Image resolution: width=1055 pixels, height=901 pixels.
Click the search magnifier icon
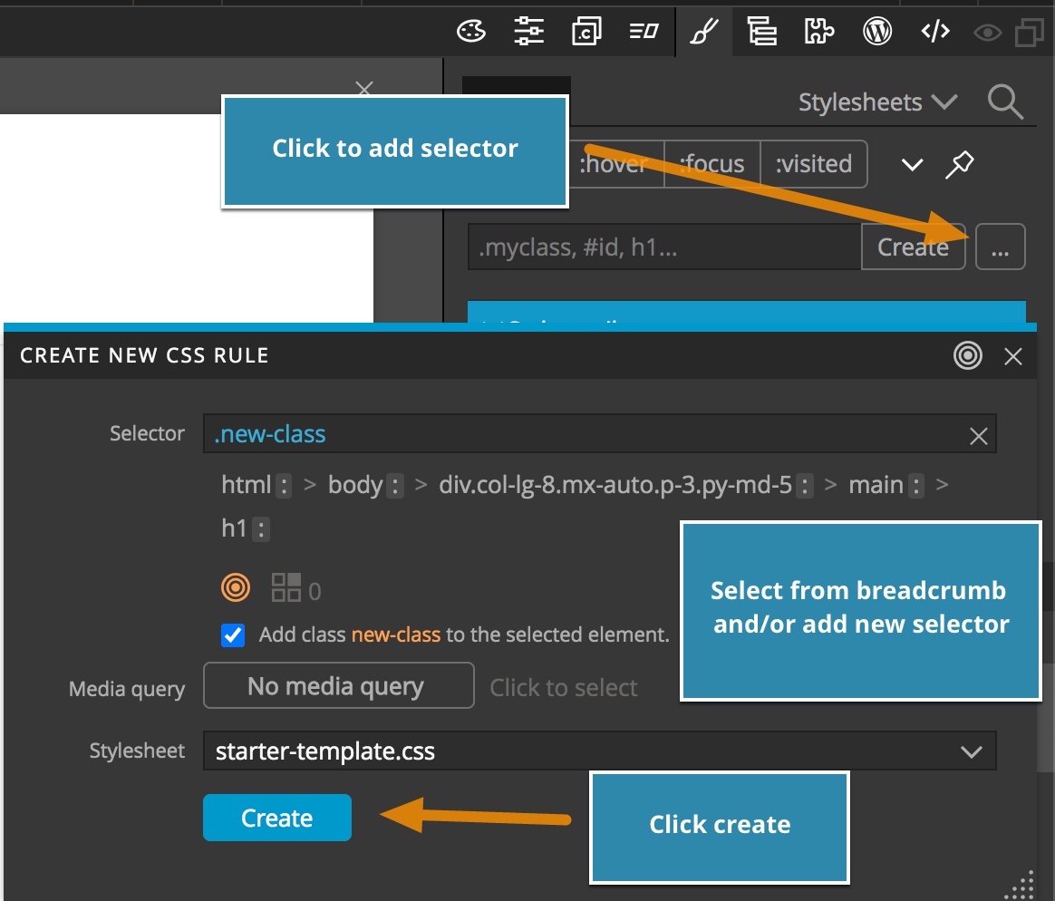[1005, 102]
